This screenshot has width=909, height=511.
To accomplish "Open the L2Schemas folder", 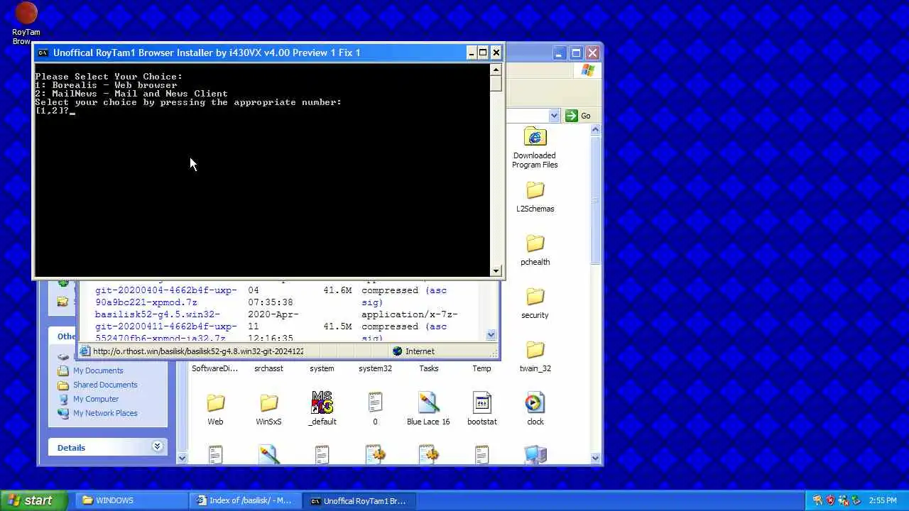I will 535,197.
